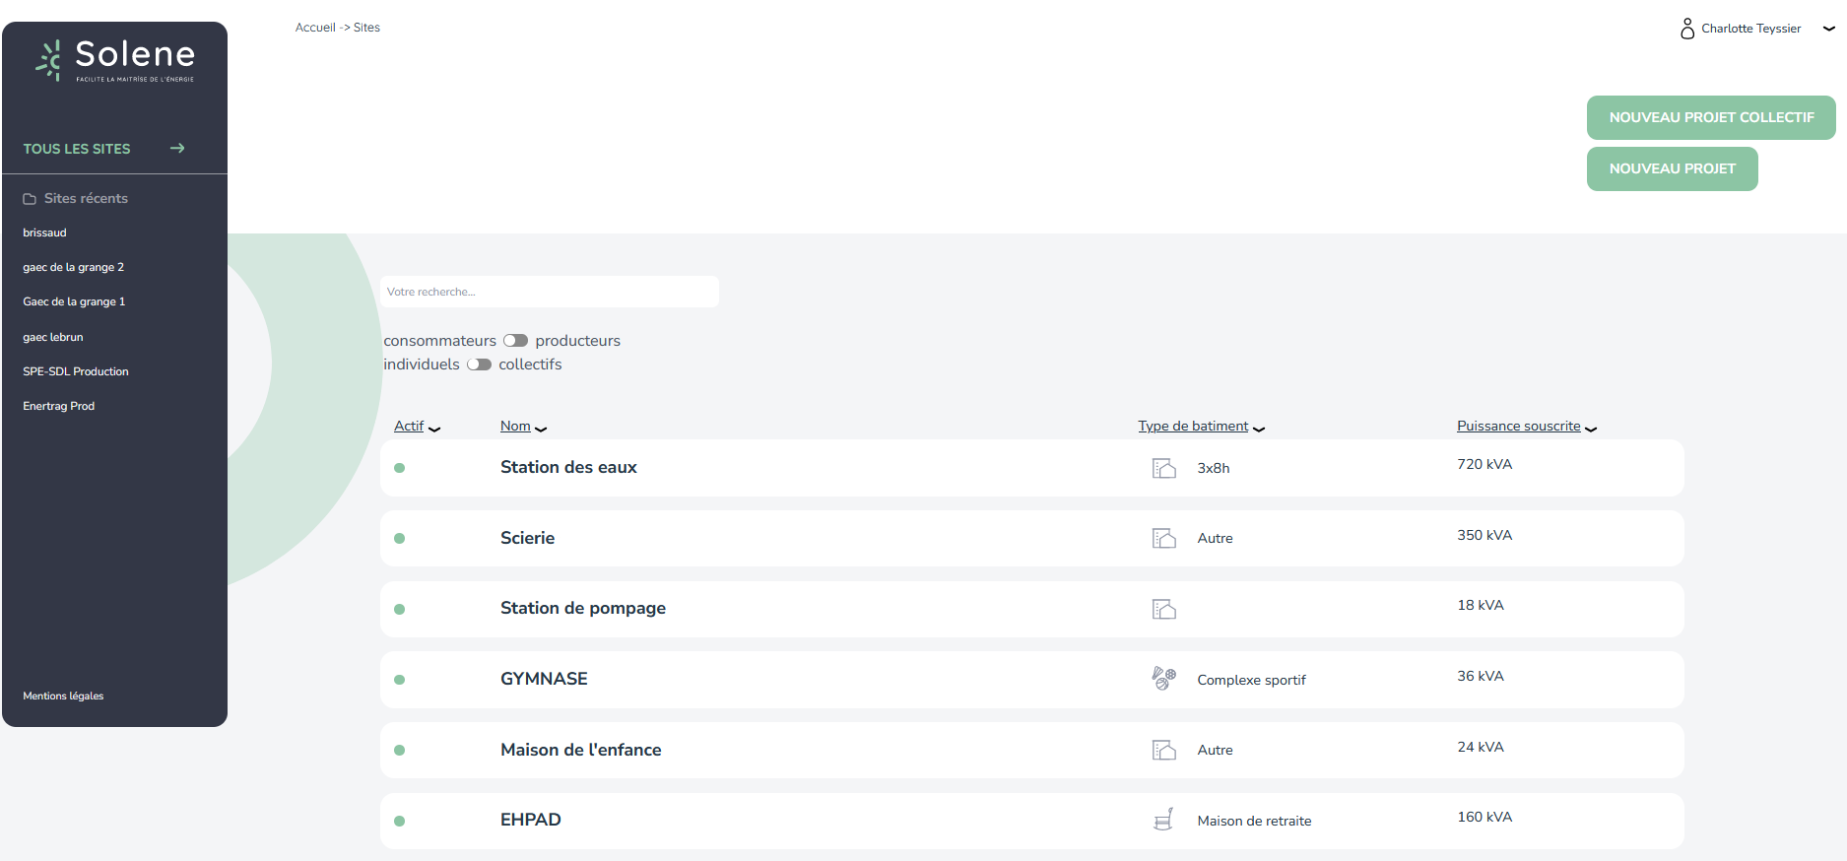This screenshot has height=861, width=1847.
Task: Open the Charlotte Teyssier account dropdown
Action: pyautogui.click(x=1828, y=29)
